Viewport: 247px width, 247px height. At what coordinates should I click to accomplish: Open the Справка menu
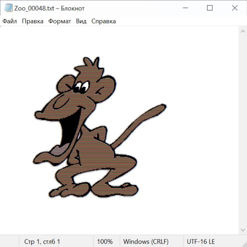pos(103,21)
